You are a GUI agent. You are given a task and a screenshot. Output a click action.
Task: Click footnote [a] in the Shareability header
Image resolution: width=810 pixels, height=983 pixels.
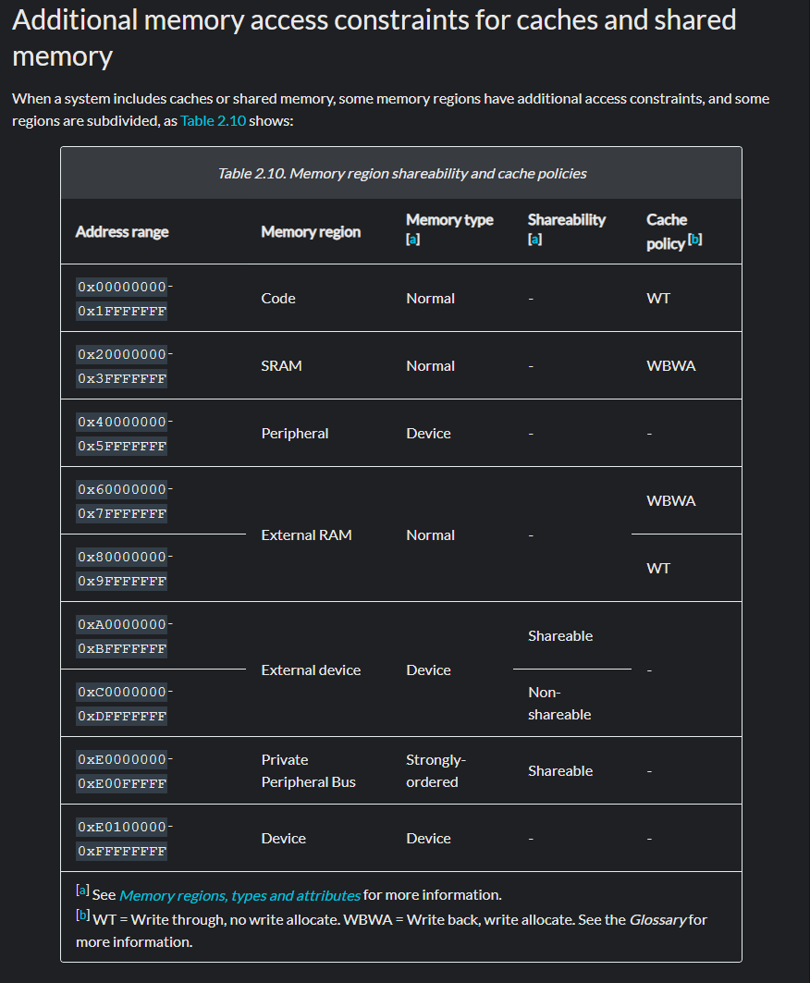pyautogui.click(x=534, y=239)
